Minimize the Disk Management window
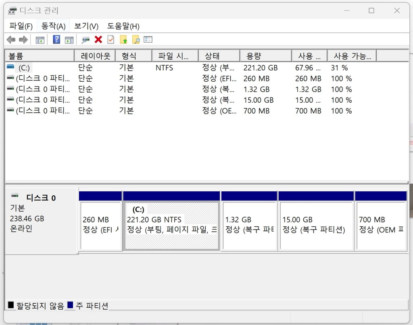413x325 pixels. coord(346,10)
